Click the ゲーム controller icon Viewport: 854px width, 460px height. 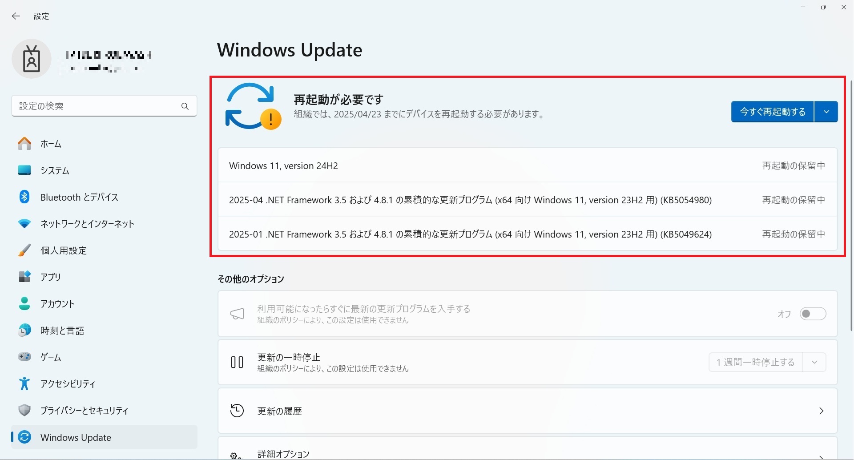pos(24,357)
